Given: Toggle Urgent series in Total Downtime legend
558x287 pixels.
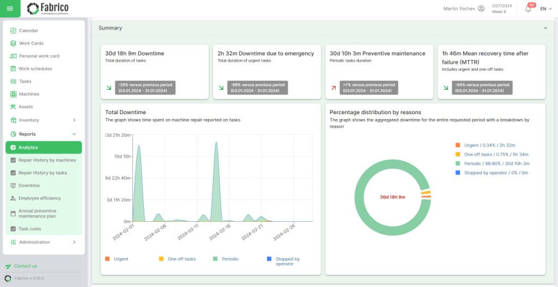Looking at the screenshot, I should 117,259.
